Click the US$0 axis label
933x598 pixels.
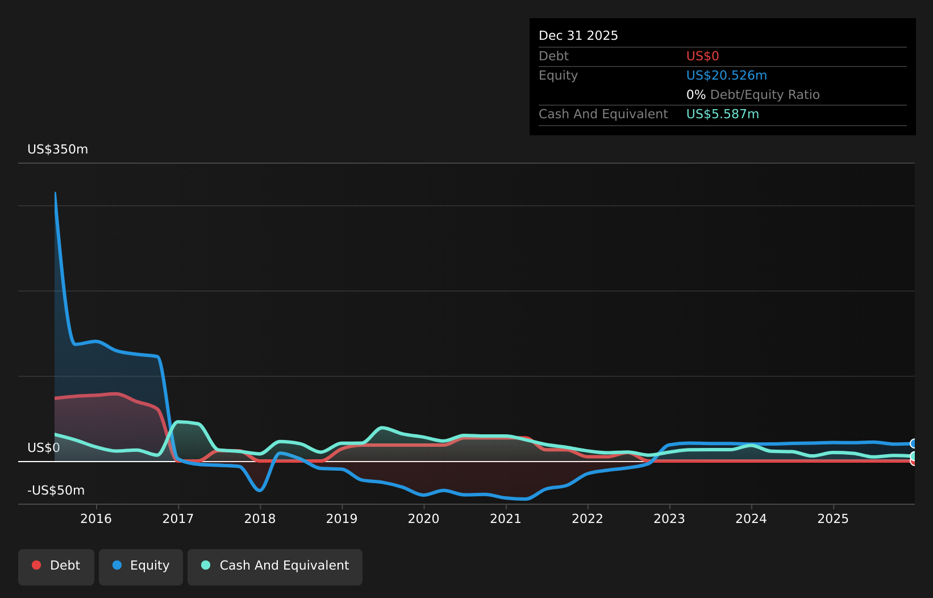44,448
